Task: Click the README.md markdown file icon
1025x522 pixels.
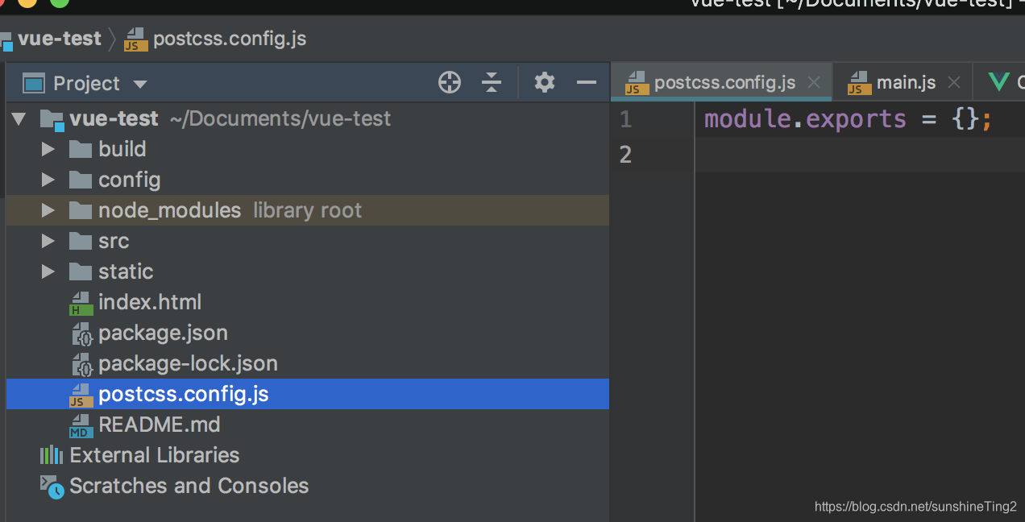Action: [x=81, y=425]
